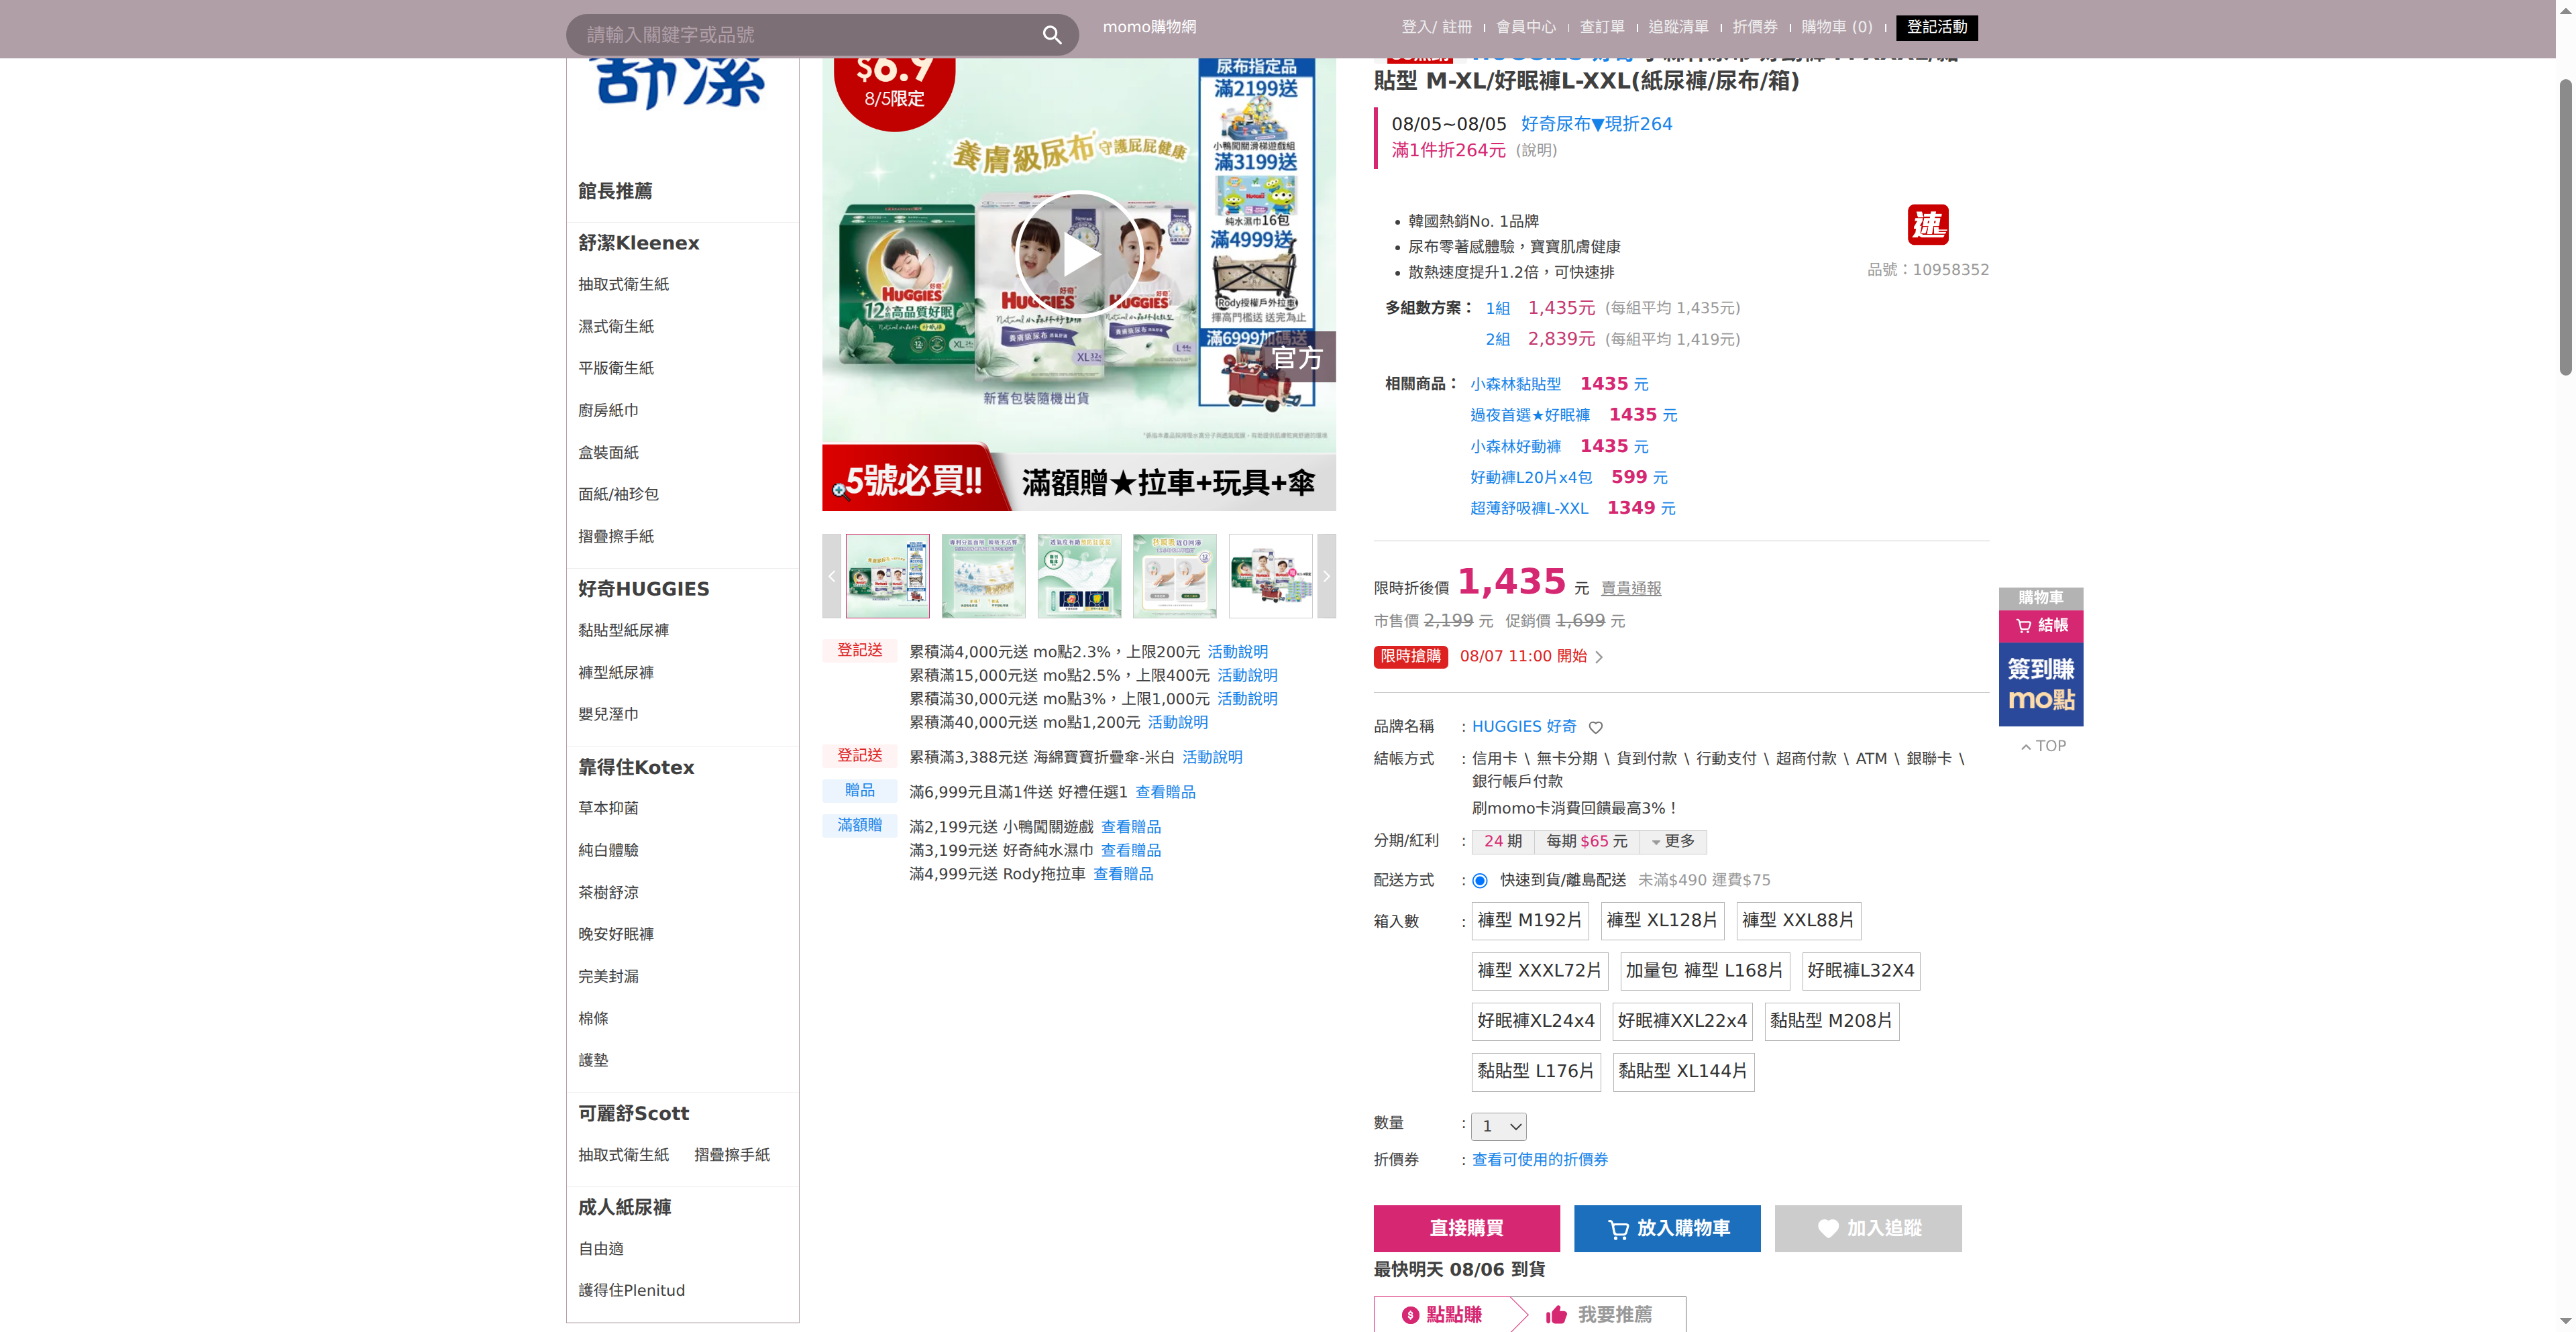Show next thumbnails with right arrow
This screenshot has width=2576, height=1332.
point(1326,576)
